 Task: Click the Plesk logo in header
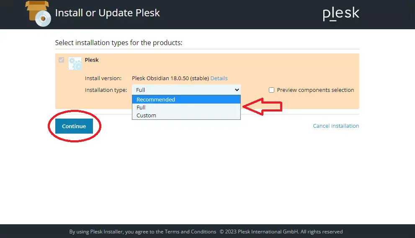pos(341,13)
